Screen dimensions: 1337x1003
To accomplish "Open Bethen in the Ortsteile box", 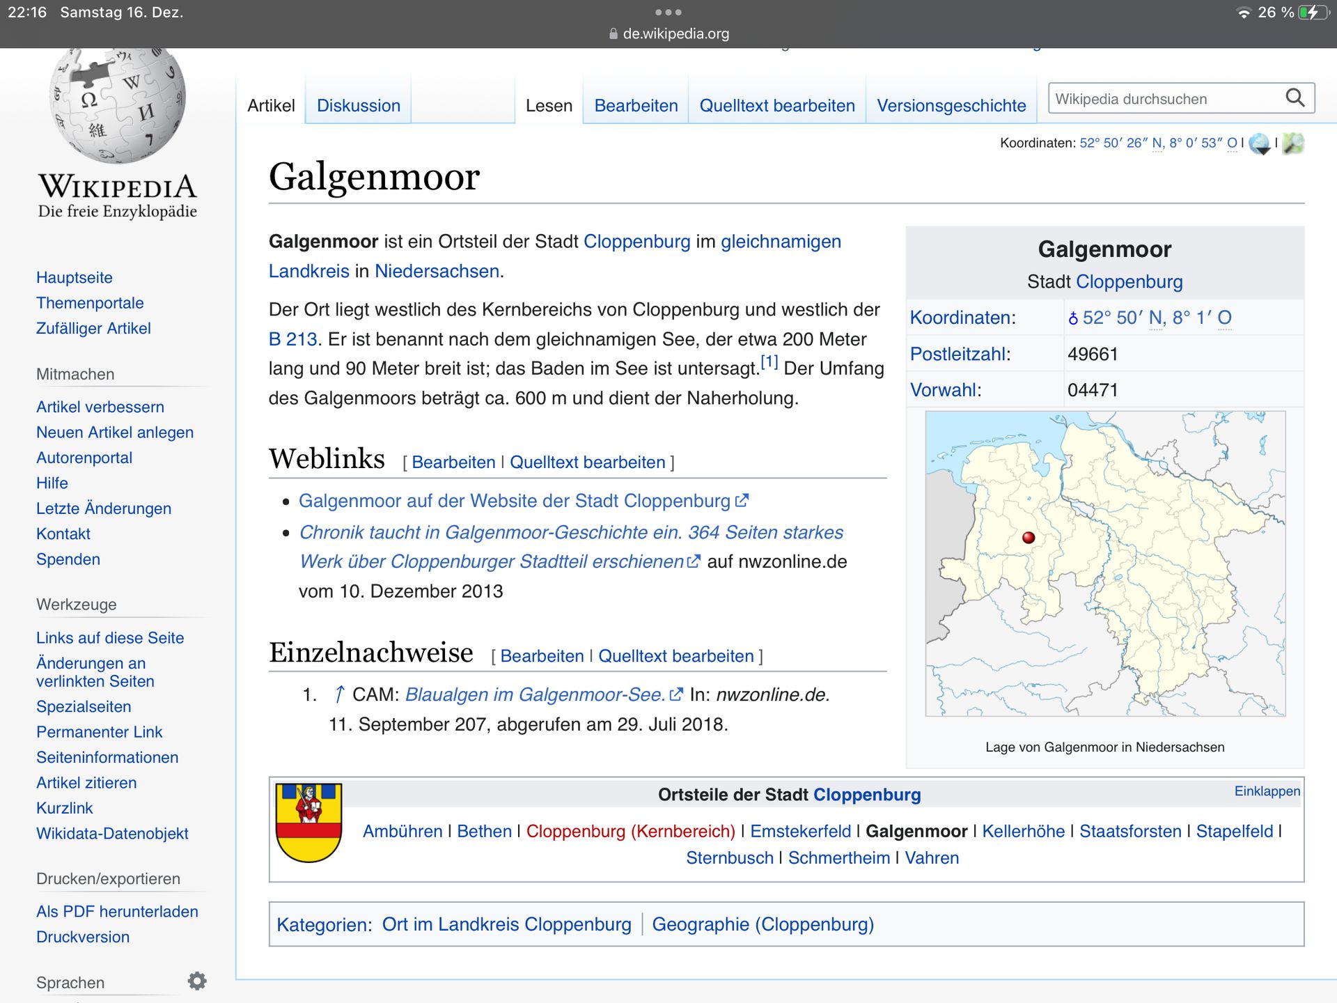I will pos(484,832).
